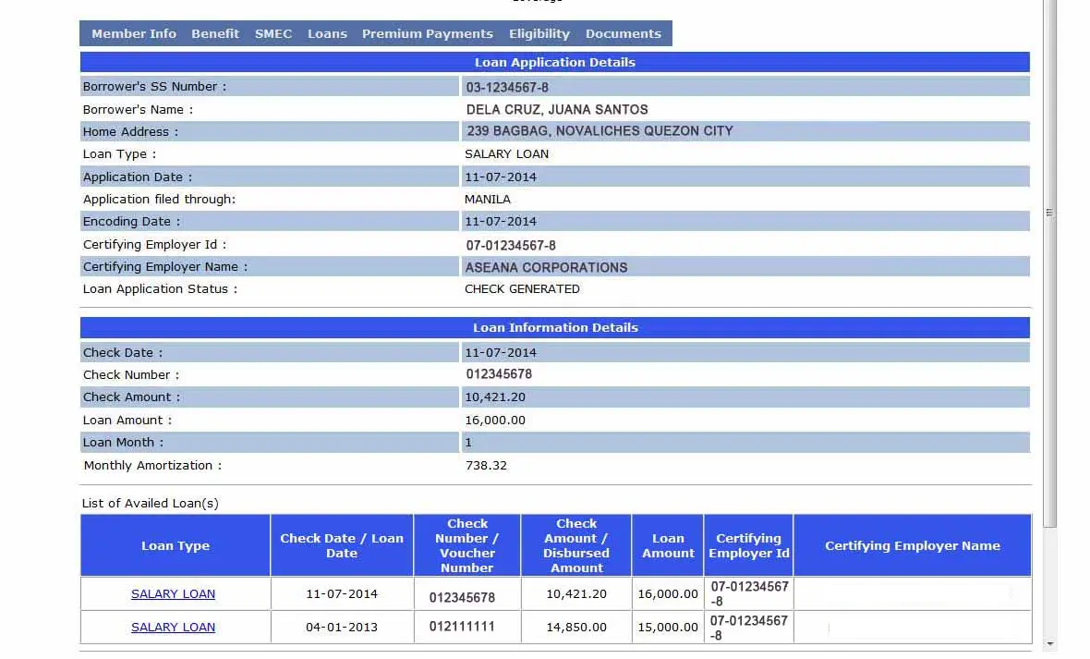Open the Loans menu
The width and height of the screenshot is (1090, 659).
click(327, 33)
